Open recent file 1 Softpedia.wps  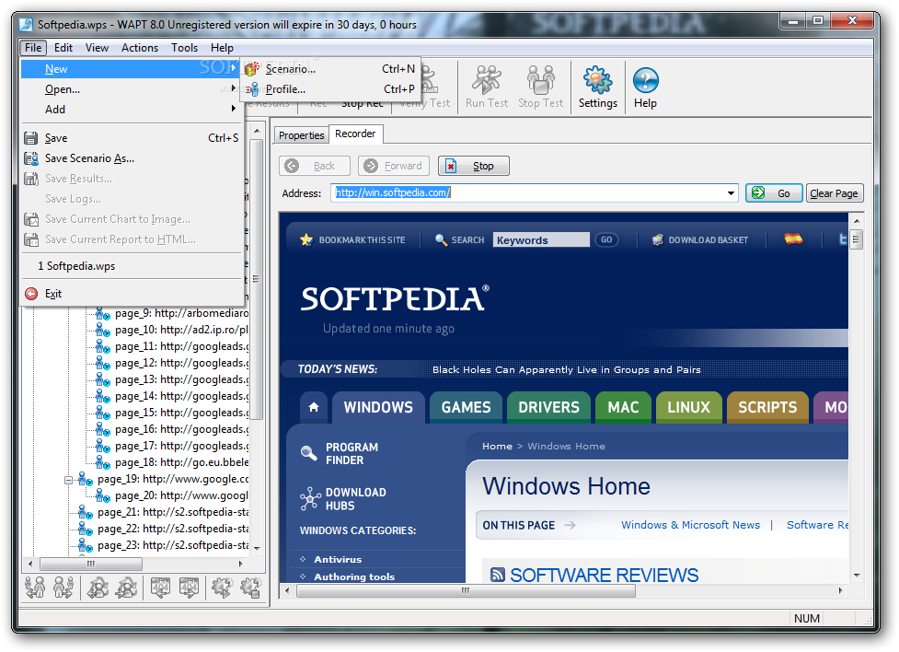click(131, 266)
